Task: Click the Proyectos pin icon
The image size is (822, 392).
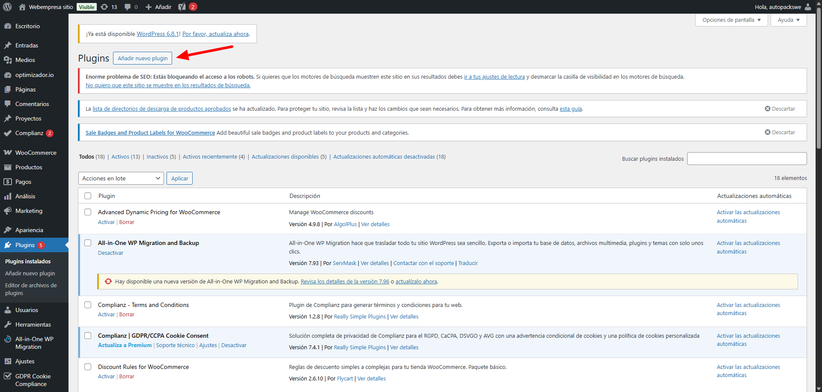Action: [8, 118]
